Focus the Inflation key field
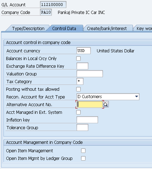152x169 pixels. 87,120
